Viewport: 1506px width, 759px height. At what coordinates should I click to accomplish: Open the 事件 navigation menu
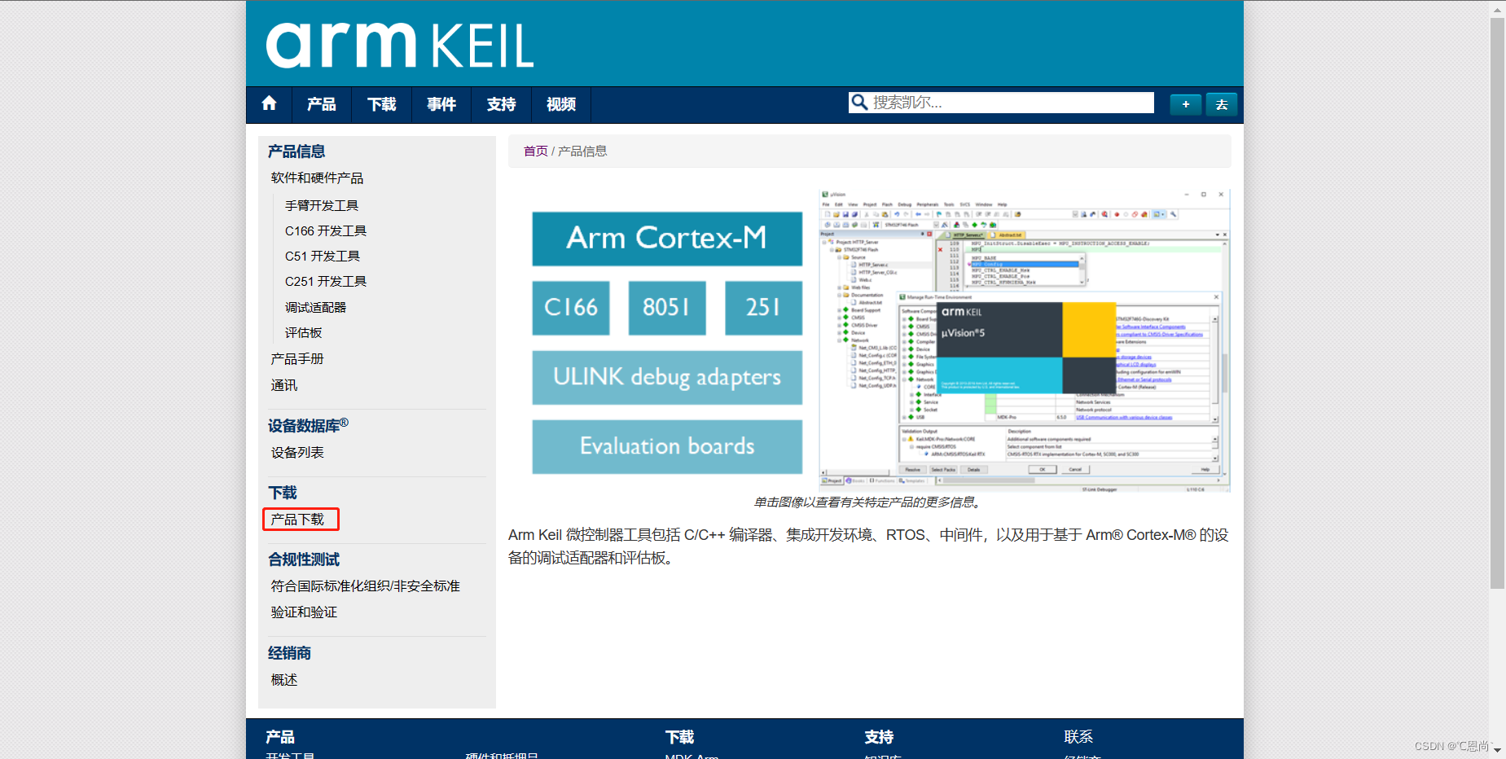[x=441, y=104]
